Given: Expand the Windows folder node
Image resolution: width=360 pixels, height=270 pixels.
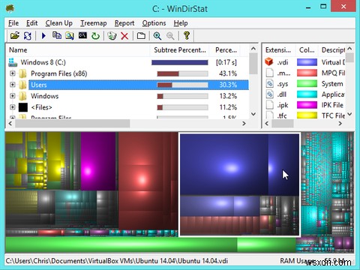Looking at the screenshot, I should coord(12,96).
